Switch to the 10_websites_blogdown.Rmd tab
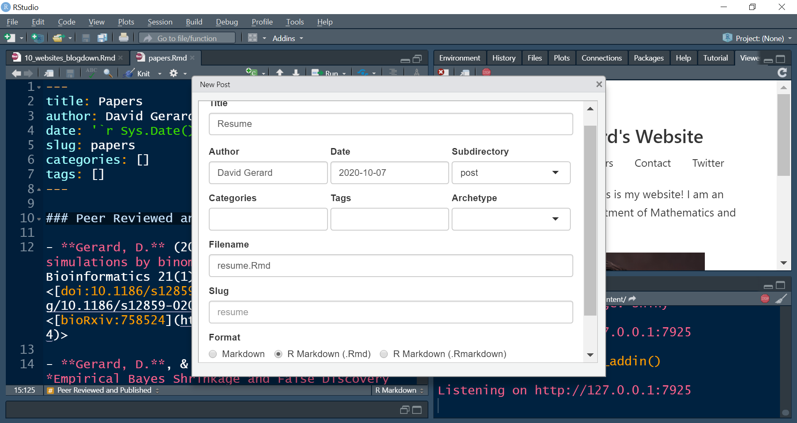This screenshot has width=797, height=423. (69, 58)
